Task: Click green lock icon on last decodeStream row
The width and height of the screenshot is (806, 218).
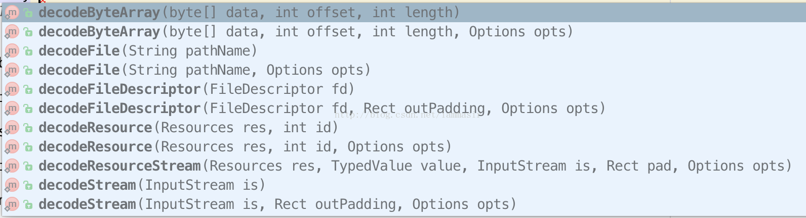Action: (28, 204)
